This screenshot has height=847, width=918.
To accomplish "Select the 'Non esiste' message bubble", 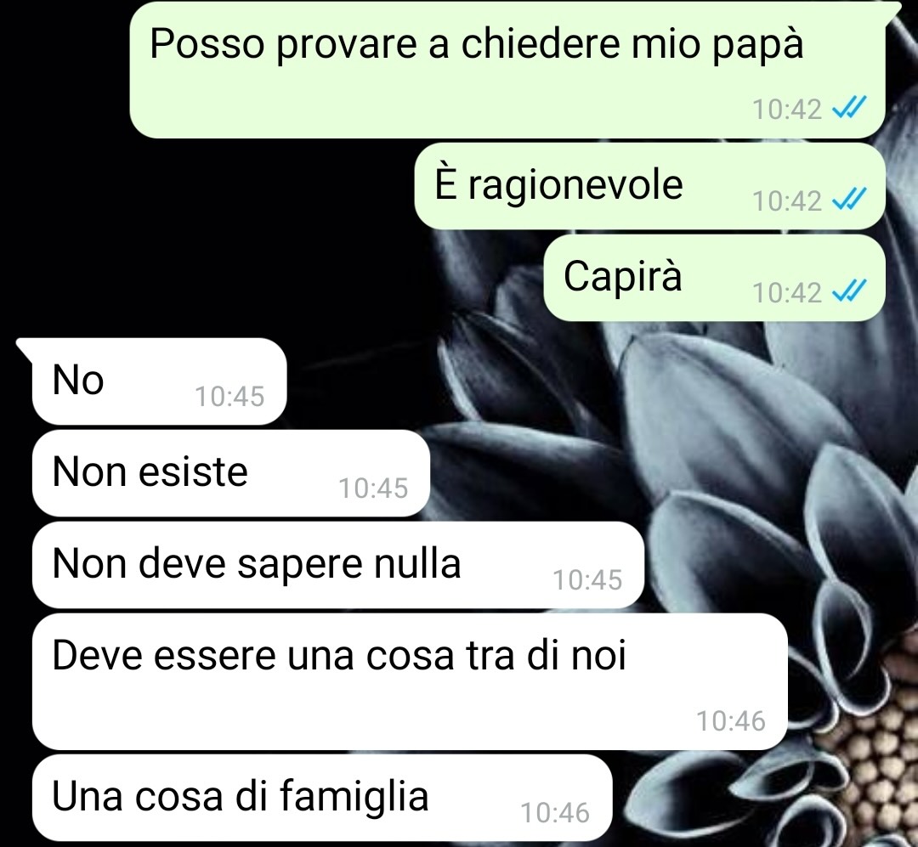I will pos(231,473).
